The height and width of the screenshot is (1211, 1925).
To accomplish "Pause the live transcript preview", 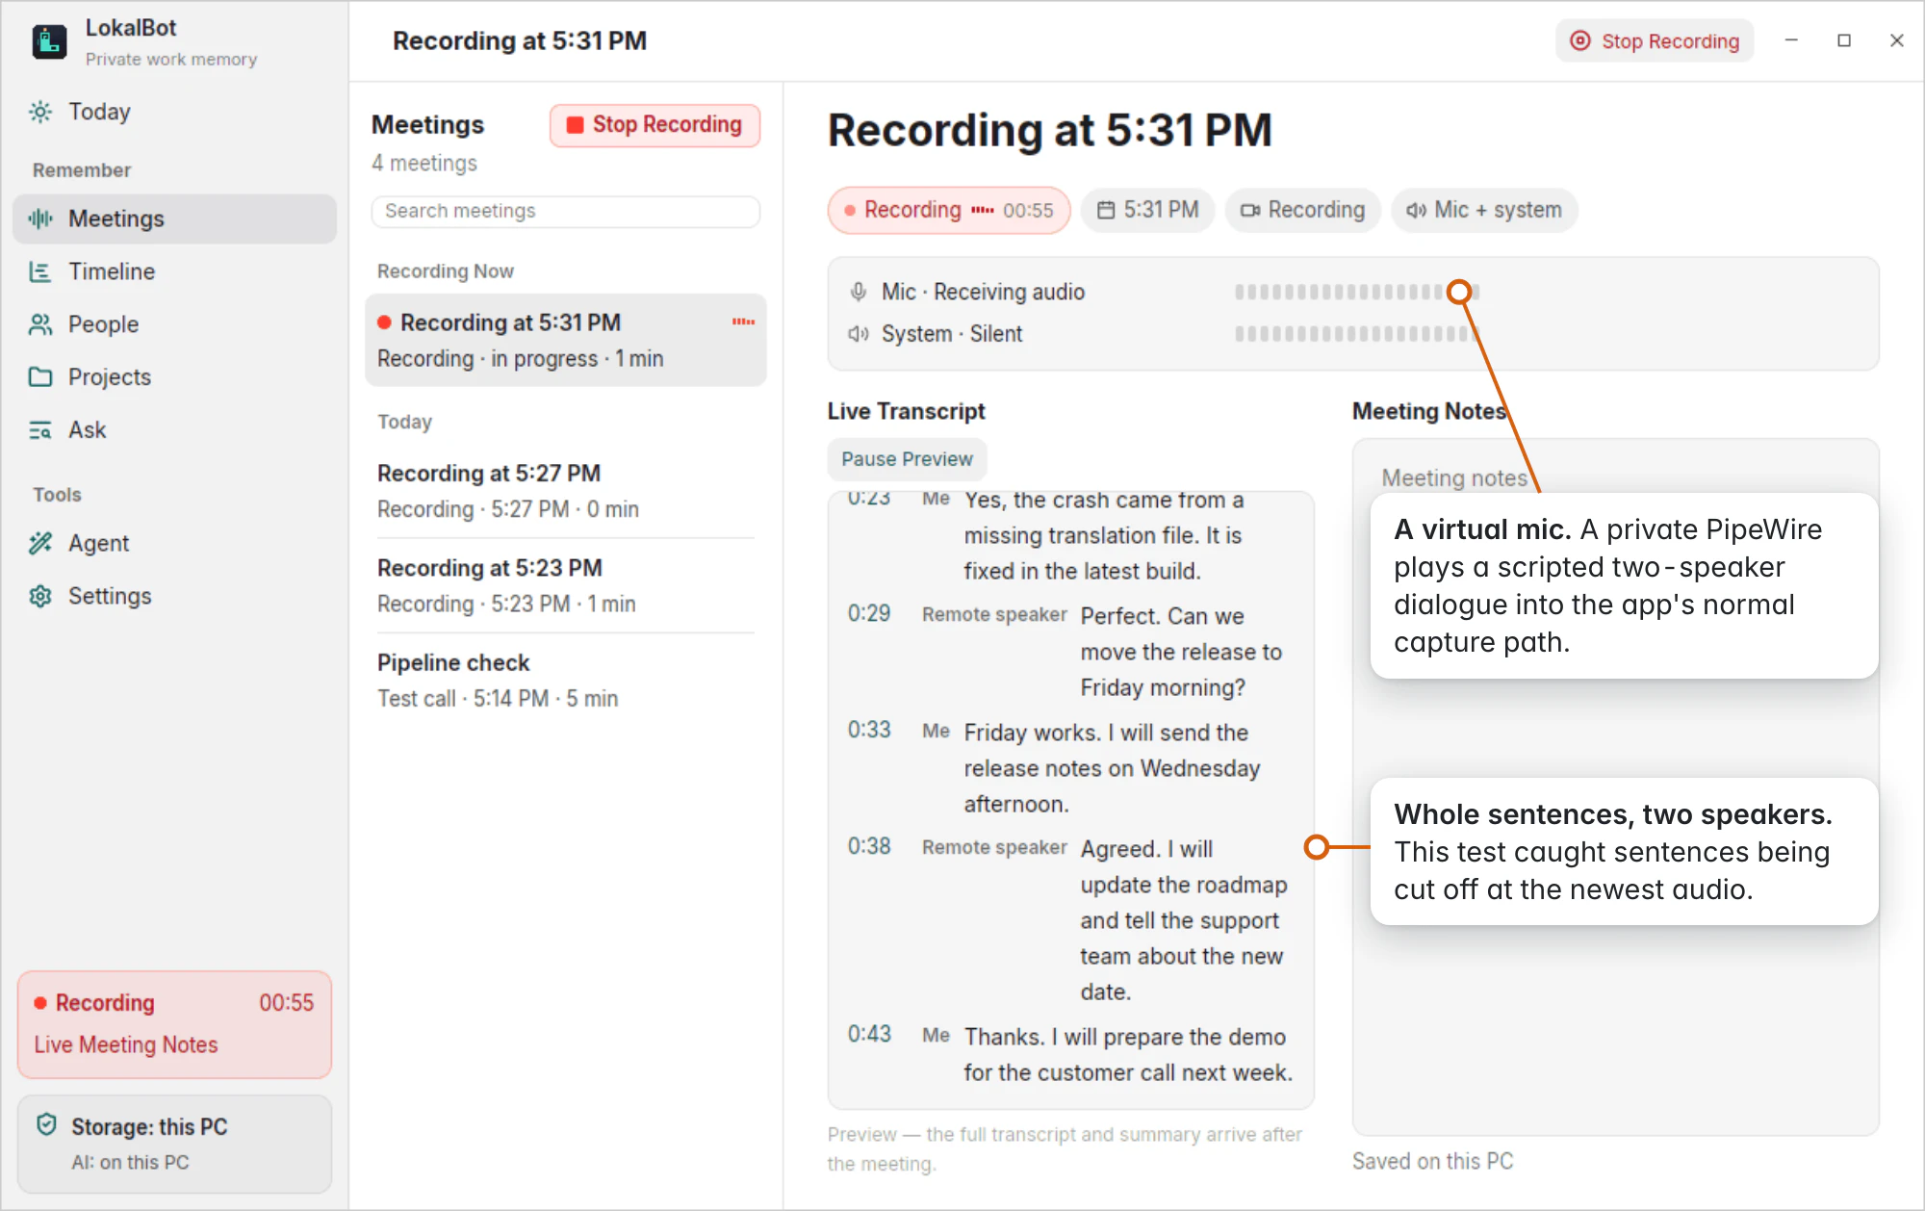I will [907, 459].
